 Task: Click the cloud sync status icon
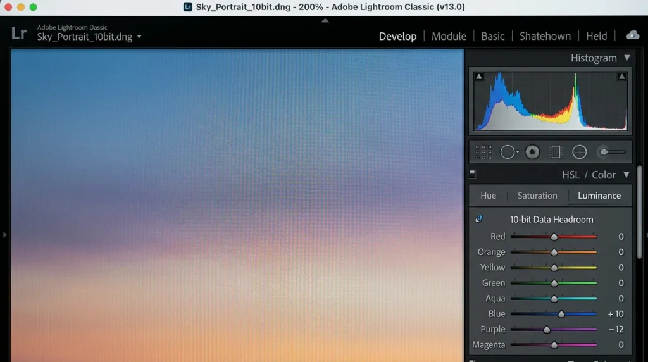[632, 35]
